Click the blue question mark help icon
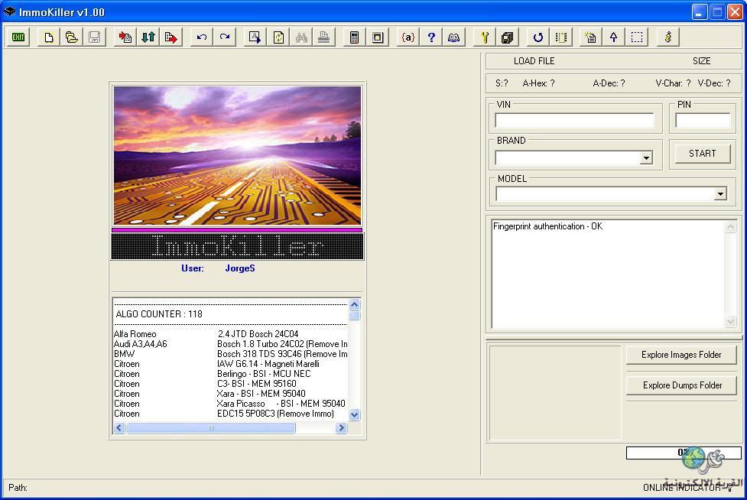 (431, 37)
